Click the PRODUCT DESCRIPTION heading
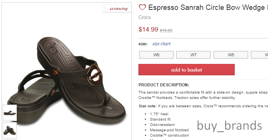The width and height of the screenshot is (268, 140). 164,85
